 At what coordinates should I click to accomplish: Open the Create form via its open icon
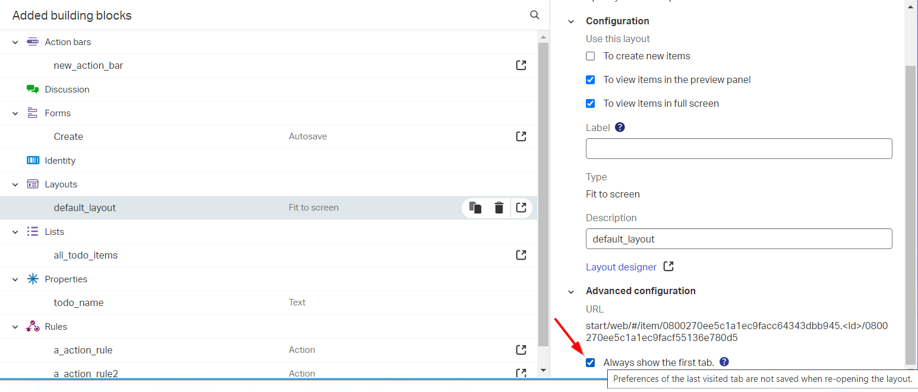(x=521, y=136)
